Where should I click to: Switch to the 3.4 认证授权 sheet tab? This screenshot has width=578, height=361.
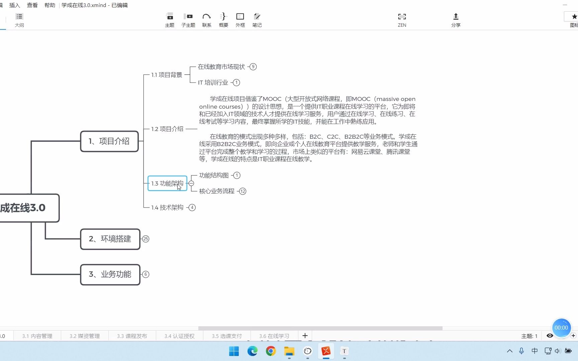(x=179, y=336)
